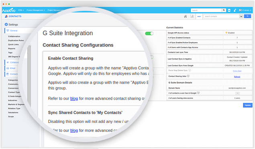255x149 pixels.
Task: Click the Contacts section icon in sidebar
Action: tap(8, 74)
